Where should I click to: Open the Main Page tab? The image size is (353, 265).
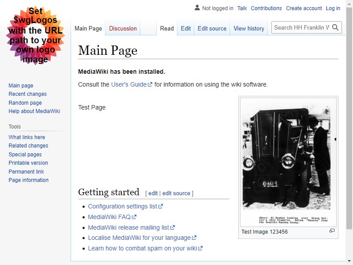[x=88, y=28]
